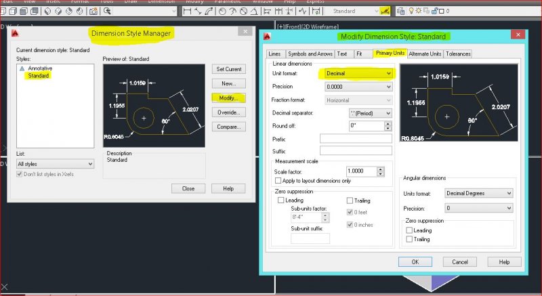Open the Layer Properties Manager icon
The height and width of the screenshot is (296, 542).
[x=400, y=11]
